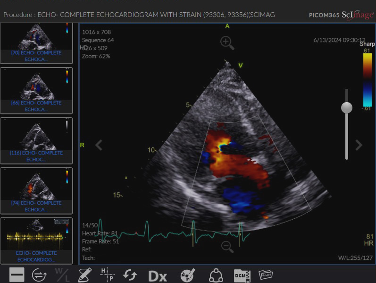Toggle the H/P crosshair orientation tool

[107, 274]
